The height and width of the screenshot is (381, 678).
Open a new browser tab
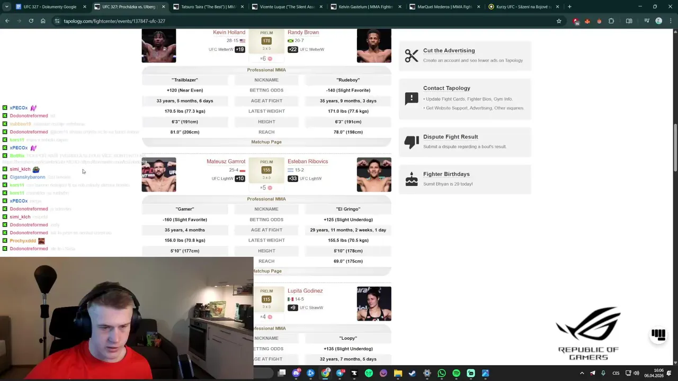tap(569, 7)
